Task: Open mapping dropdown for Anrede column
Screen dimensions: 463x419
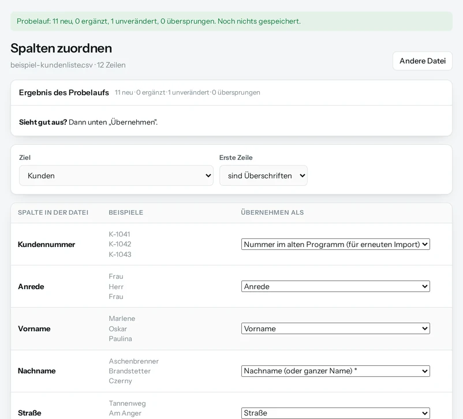Action: click(x=335, y=286)
